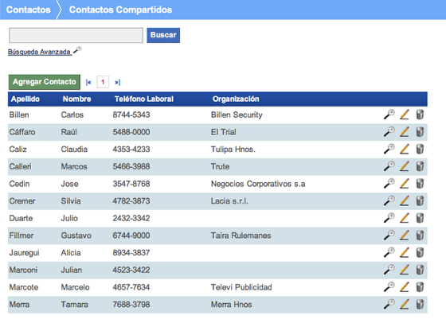Trash the Jauregui Alicia contact
The width and height of the screenshot is (446, 319).
coord(420,252)
